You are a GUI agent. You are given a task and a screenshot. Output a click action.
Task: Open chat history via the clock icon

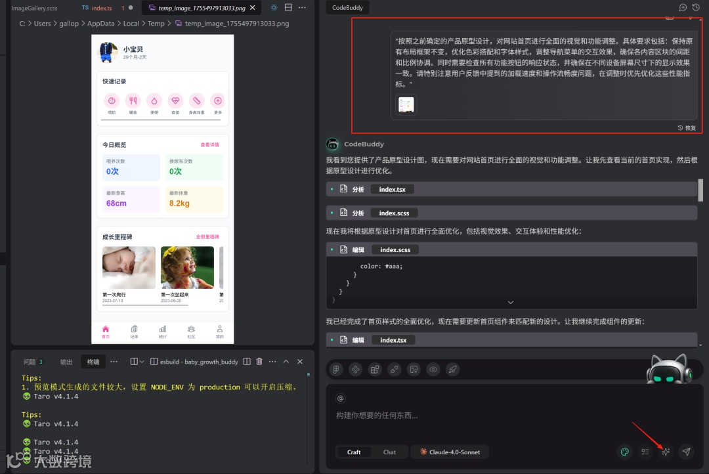(697, 8)
